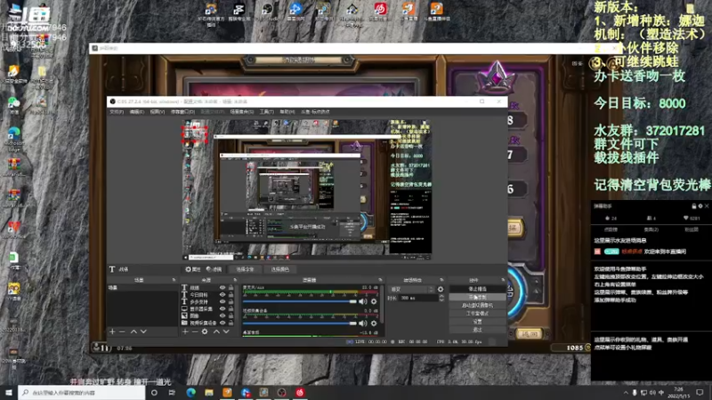This screenshot has height=400, width=712.
Task: Click the Windows taskbar search box
Action: (82, 392)
